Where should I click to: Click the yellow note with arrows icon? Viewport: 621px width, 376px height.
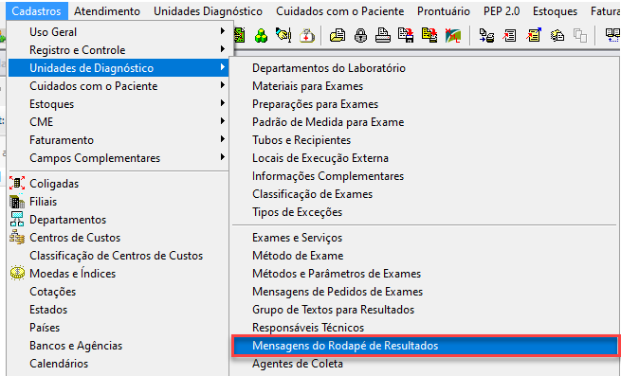534,36
